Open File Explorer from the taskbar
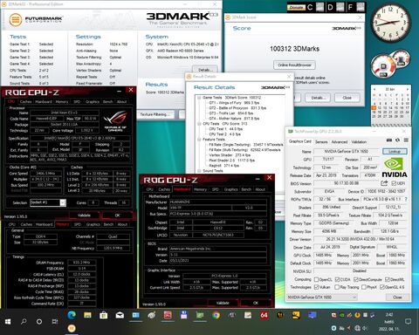 [87, 315]
